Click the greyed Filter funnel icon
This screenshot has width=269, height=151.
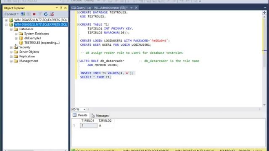pyautogui.click(x=40, y=14)
